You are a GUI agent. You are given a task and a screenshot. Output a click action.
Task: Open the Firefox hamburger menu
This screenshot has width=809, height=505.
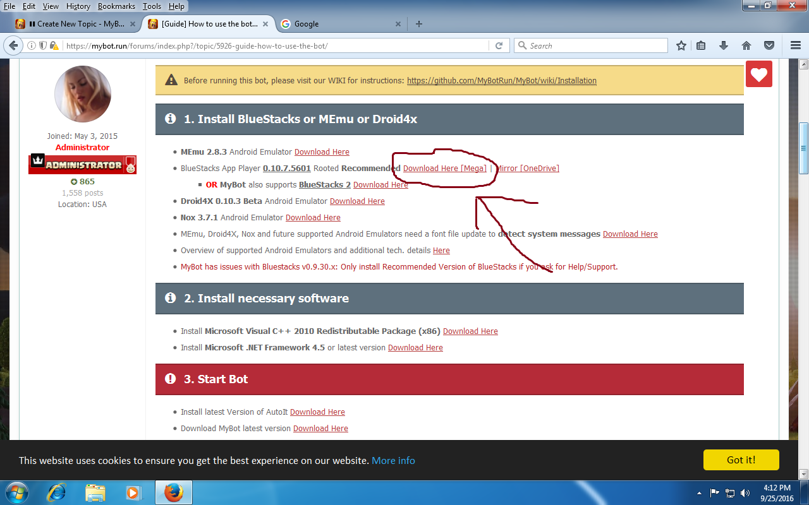[796, 45]
